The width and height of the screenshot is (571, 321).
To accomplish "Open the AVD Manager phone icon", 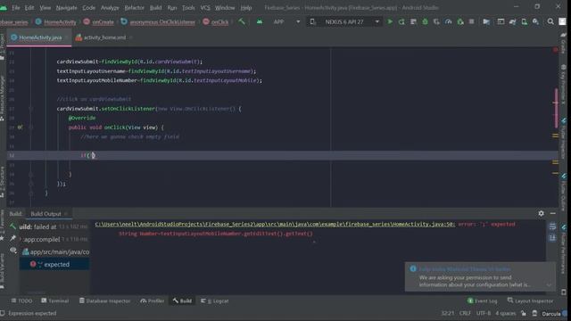I will [x=524, y=21].
